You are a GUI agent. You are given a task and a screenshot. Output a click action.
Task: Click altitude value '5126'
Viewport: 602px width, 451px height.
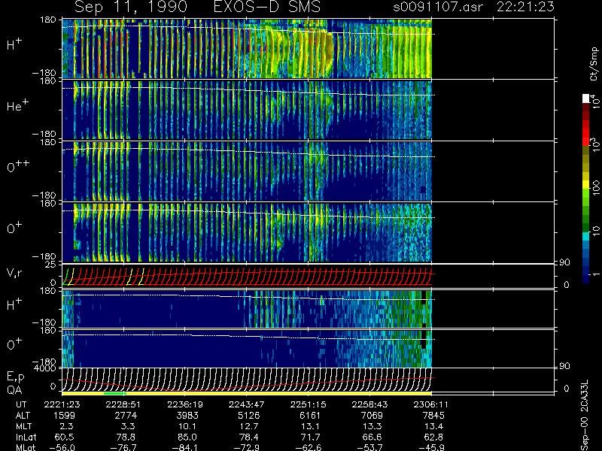coord(249,416)
